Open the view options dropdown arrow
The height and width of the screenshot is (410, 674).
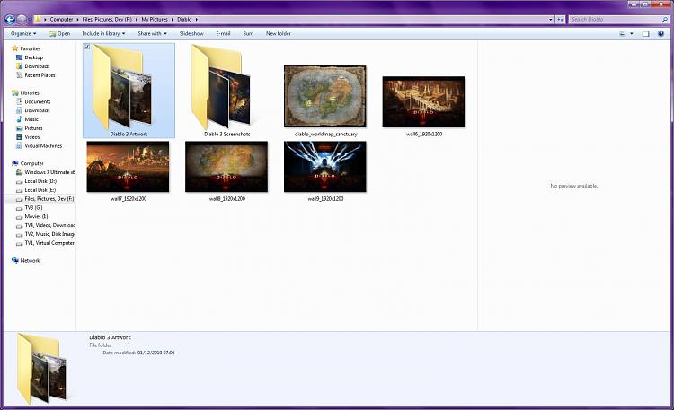point(632,33)
